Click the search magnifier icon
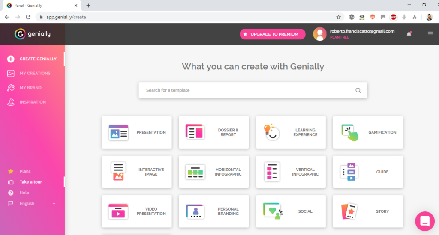Screen dimensions: 439x235 coord(358,90)
